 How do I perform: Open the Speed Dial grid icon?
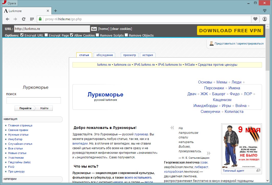(x=32, y=19)
